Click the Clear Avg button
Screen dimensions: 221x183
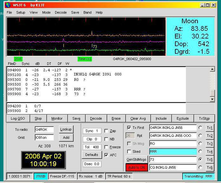click(x=138, y=118)
